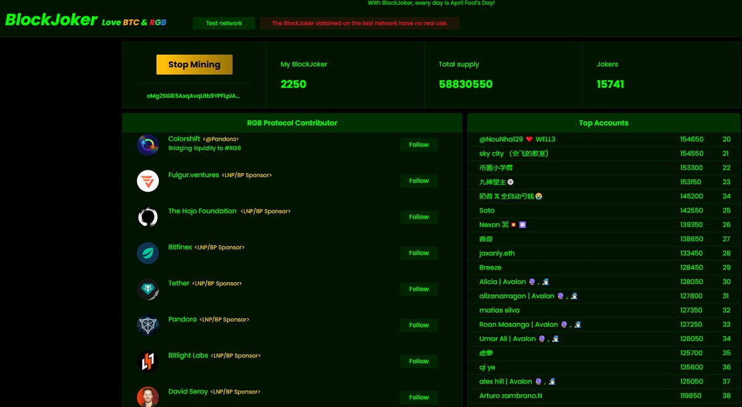Click the @Pandora tag beside Colorshift
The width and height of the screenshot is (742, 407).
221,140
